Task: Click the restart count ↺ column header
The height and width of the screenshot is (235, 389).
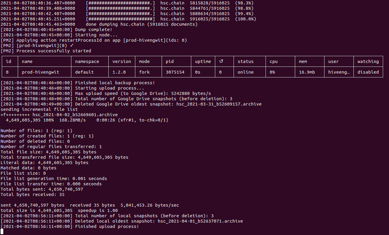Action: 221,61
